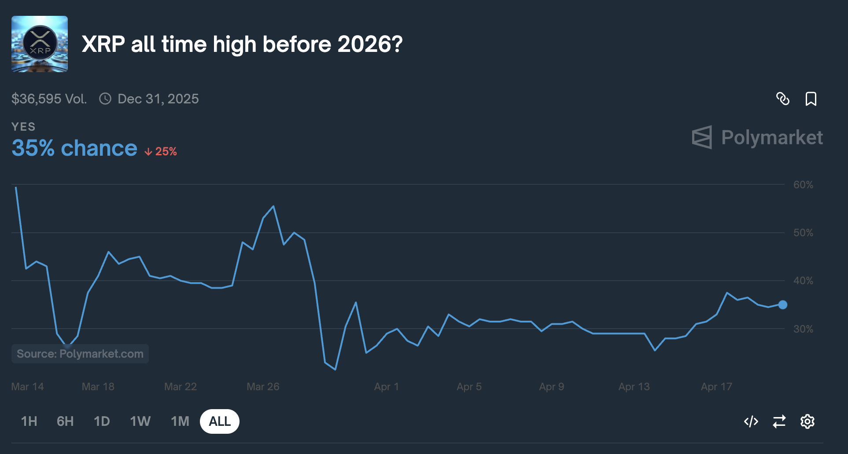Select the ALL timeframe button
The image size is (848, 454).
[219, 421]
